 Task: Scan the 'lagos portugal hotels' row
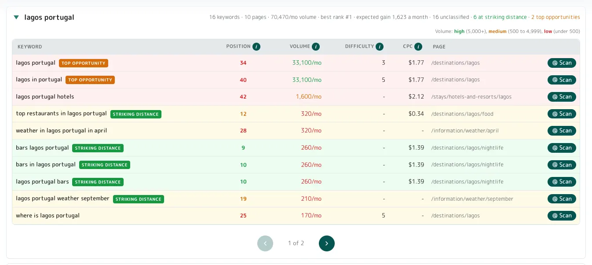[x=562, y=97]
